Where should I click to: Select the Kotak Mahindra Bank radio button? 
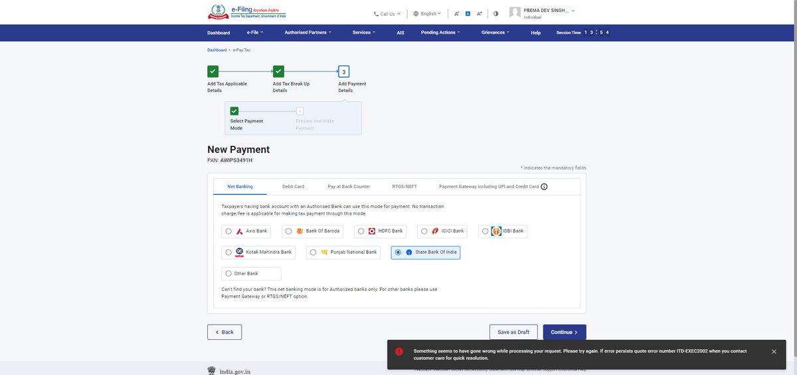click(228, 252)
